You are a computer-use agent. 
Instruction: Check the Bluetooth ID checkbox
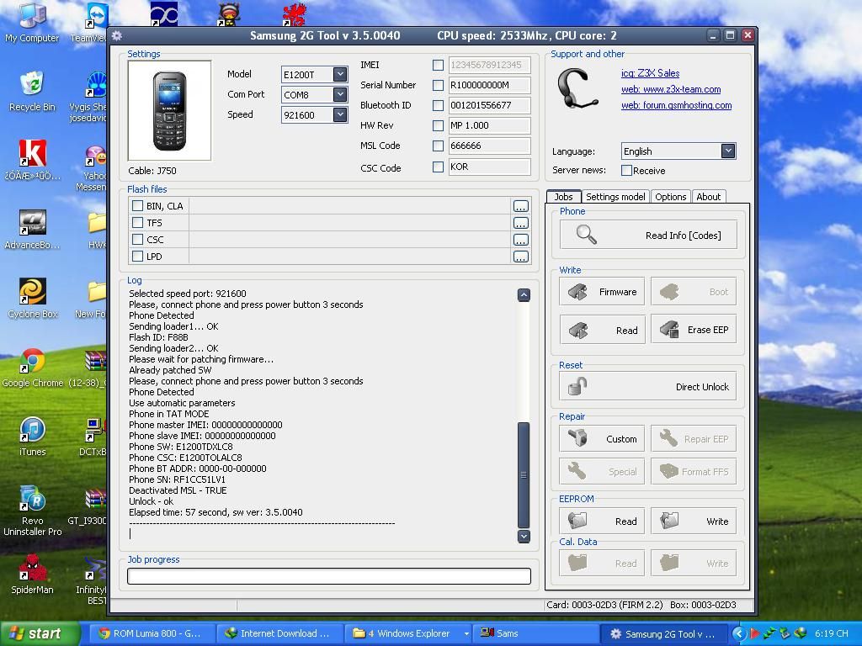(x=438, y=105)
